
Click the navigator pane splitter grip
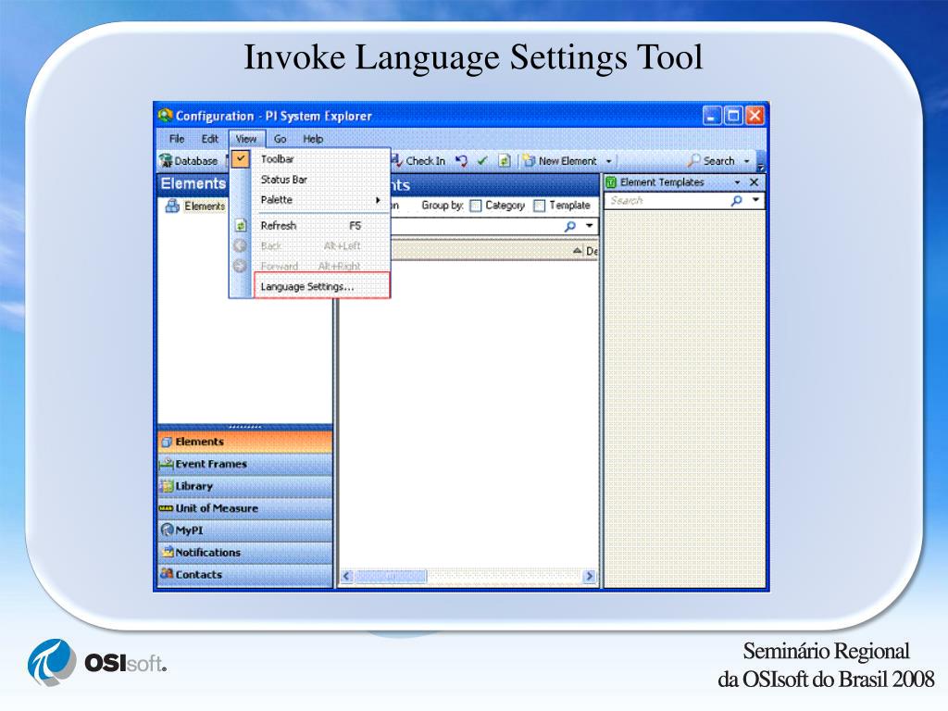click(244, 427)
